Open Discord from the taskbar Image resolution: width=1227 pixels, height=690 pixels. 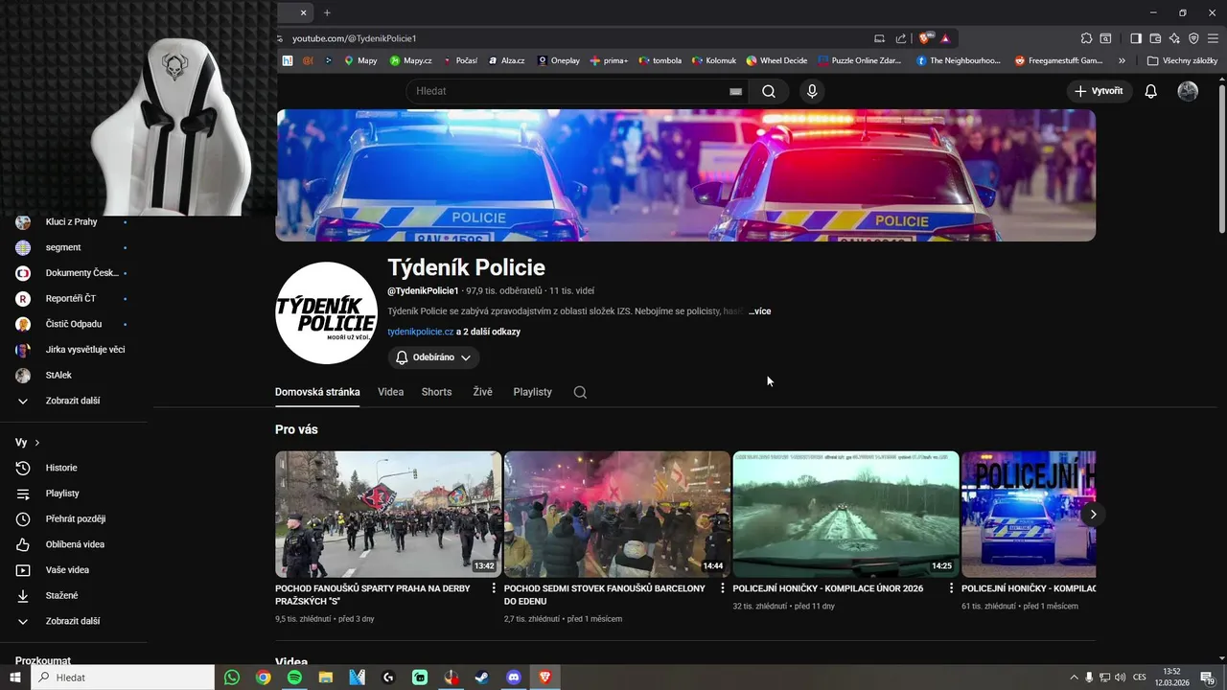(x=514, y=678)
